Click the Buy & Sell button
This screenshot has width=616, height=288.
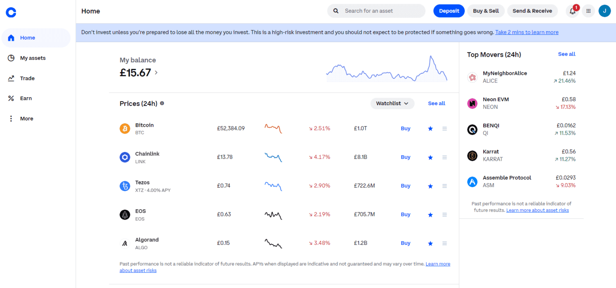(x=486, y=11)
